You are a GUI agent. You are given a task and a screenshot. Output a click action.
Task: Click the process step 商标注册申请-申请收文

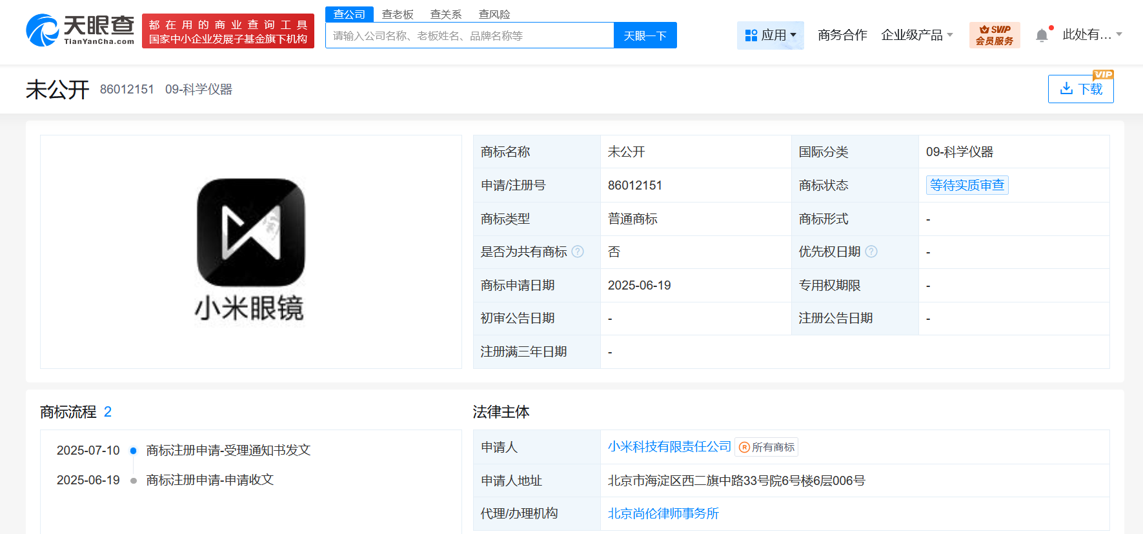(210, 480)
